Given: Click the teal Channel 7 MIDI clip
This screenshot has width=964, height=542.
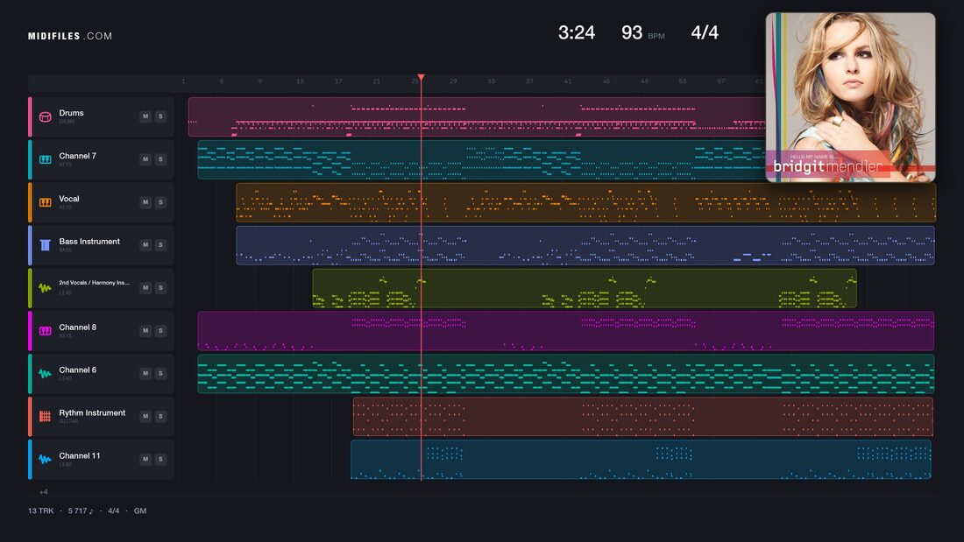Looking at the screenshot, I should [481, 159].
